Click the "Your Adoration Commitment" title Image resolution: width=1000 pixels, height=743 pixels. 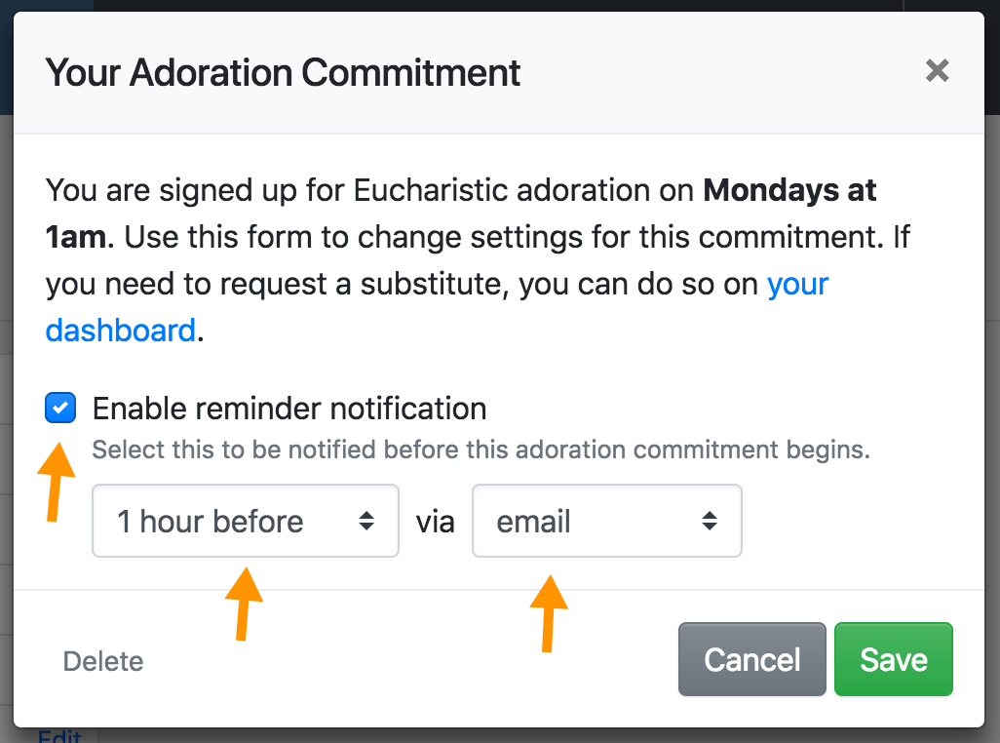point(283,73)
